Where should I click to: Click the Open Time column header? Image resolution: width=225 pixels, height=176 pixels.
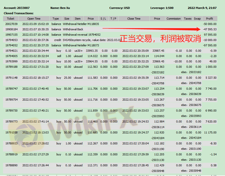pyautogui.click(x=34, y=19)
